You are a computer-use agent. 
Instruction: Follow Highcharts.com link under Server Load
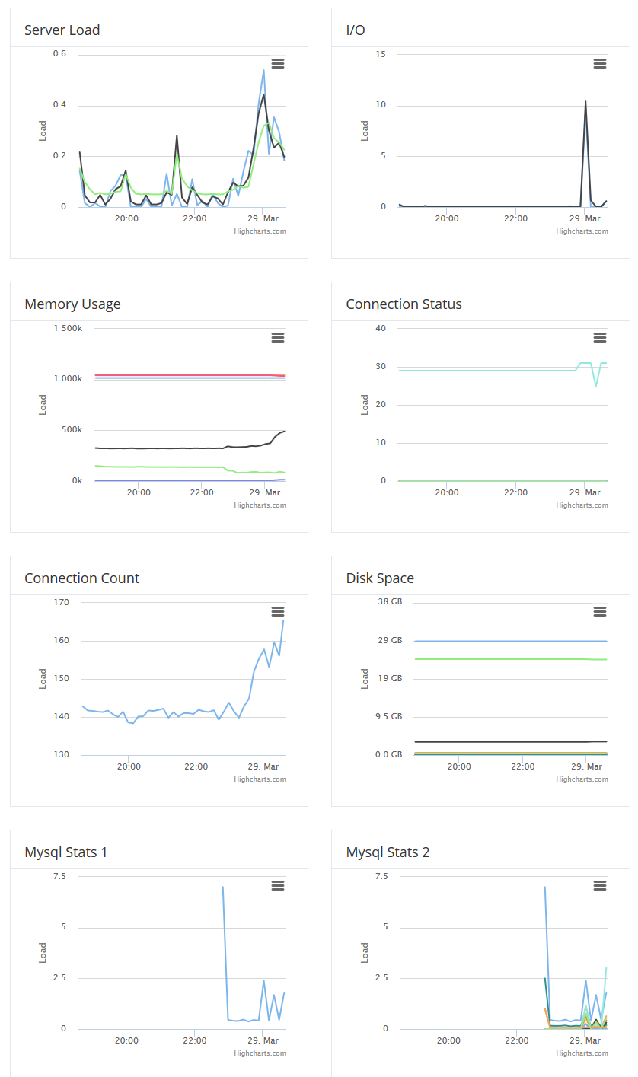260,231
